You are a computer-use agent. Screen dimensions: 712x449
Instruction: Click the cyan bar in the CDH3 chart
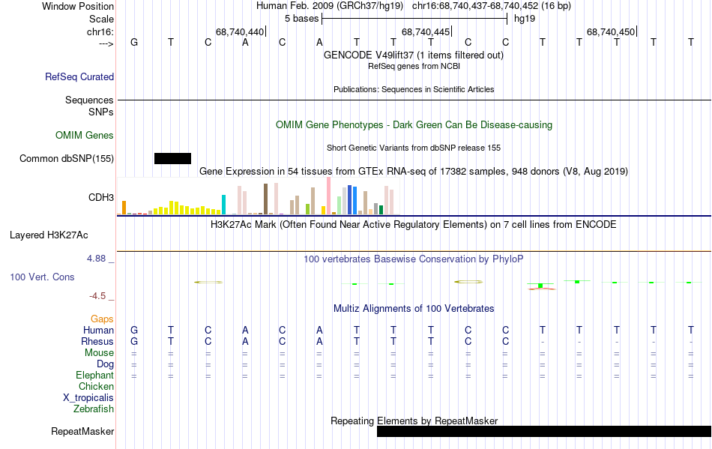click(x=223, y=205)
